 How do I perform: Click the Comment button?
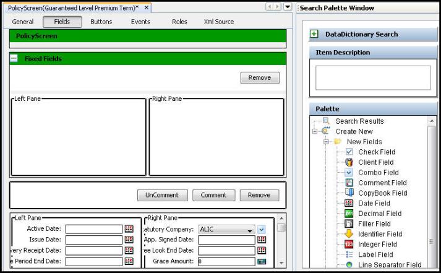pos(213,195)
